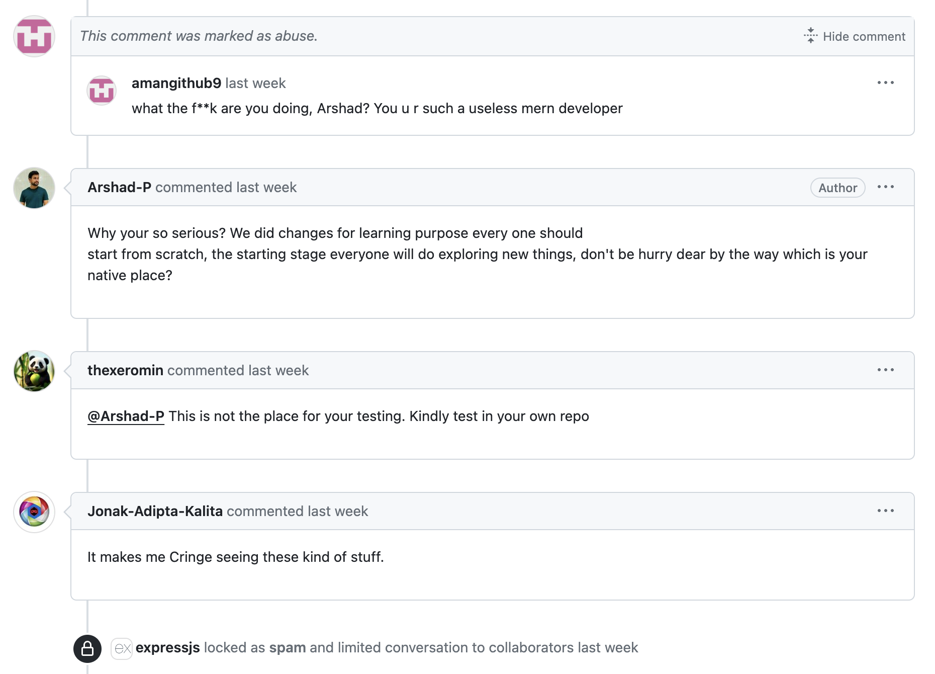Open options menu for amangithub9's comment

(x=885, y=82)
